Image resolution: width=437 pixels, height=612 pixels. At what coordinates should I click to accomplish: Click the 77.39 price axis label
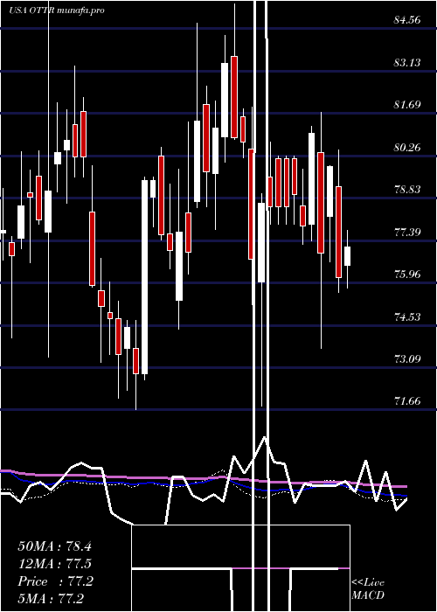(x=407, y=233)
